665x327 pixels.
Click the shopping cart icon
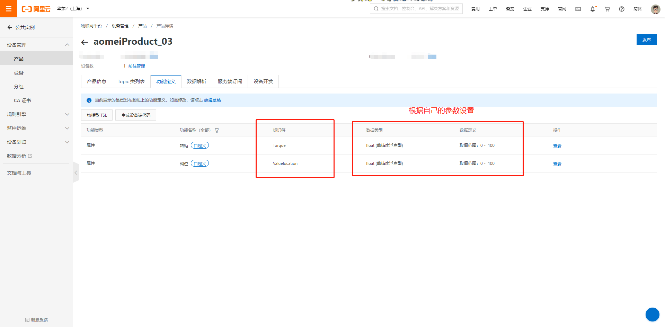pos(607,9)
